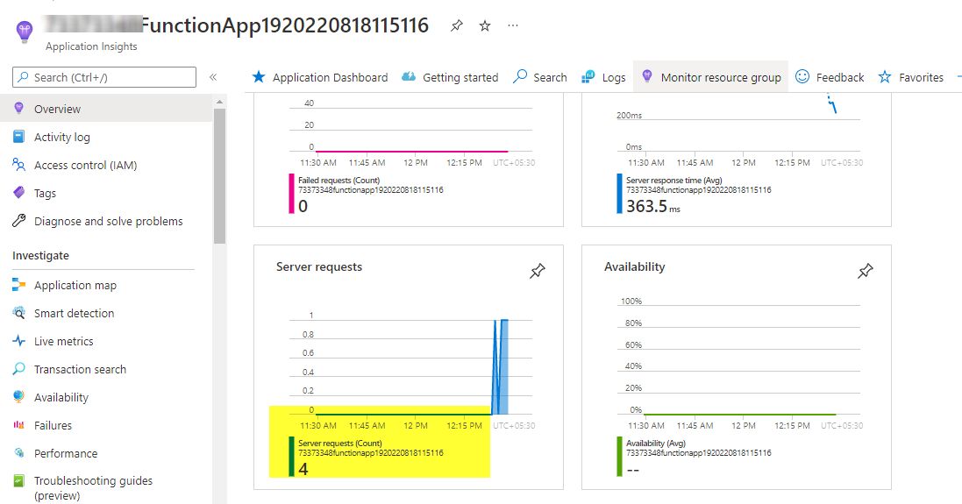962x504 pixels.
Task: Click the Transaction search magnifier icon
Action: (x=19, y=369)
